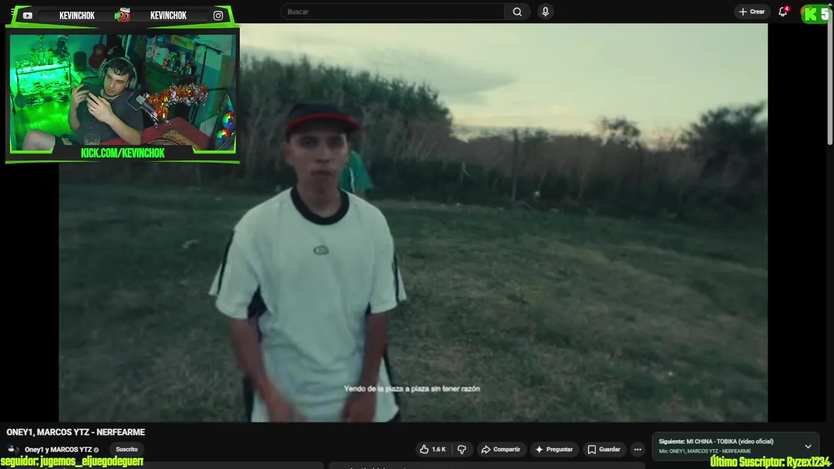Screen dimensions: 834x469
Task: Click the Preguntar button
Action: pyautogui.click(x=554, y=449)
